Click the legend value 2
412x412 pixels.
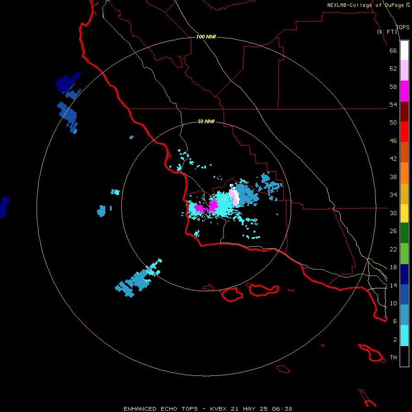pos(395,340)
